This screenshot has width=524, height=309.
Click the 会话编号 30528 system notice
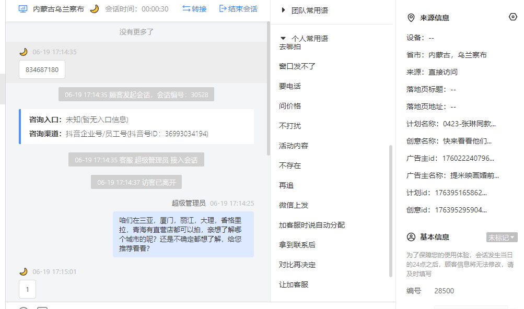click(x=136, y=94)
